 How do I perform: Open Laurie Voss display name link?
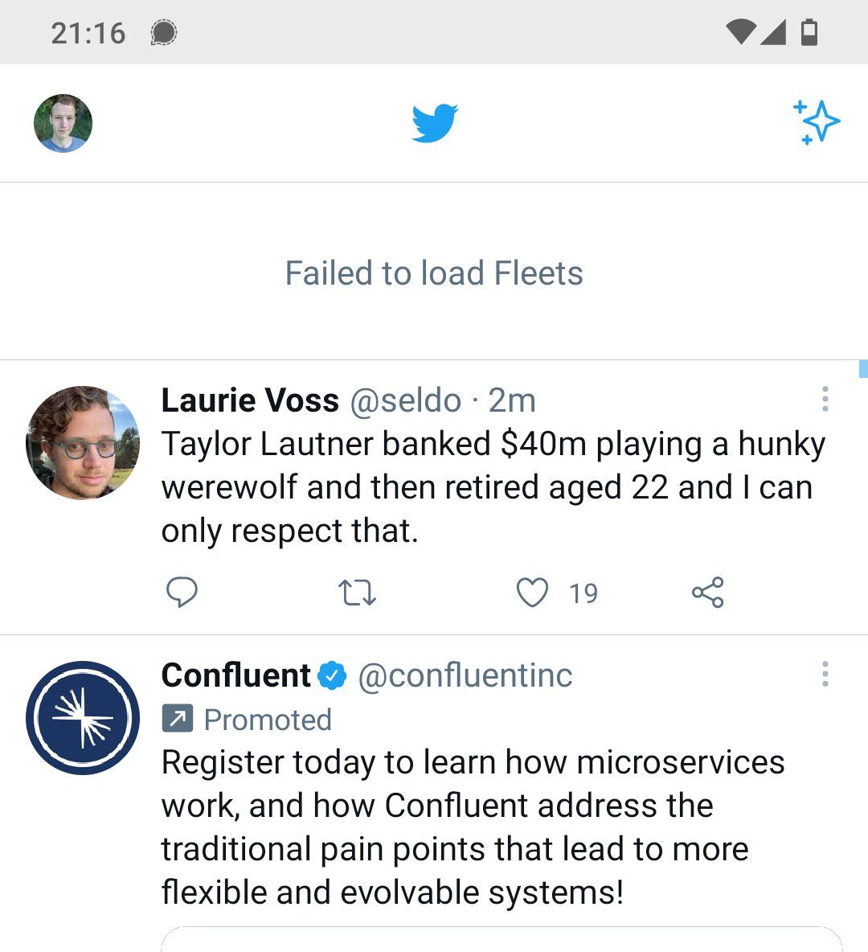[249, 400]
